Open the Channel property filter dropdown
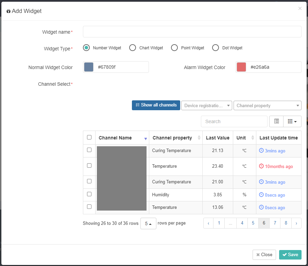The height and width of the screenshot is (266, 308). click(267, 105)
